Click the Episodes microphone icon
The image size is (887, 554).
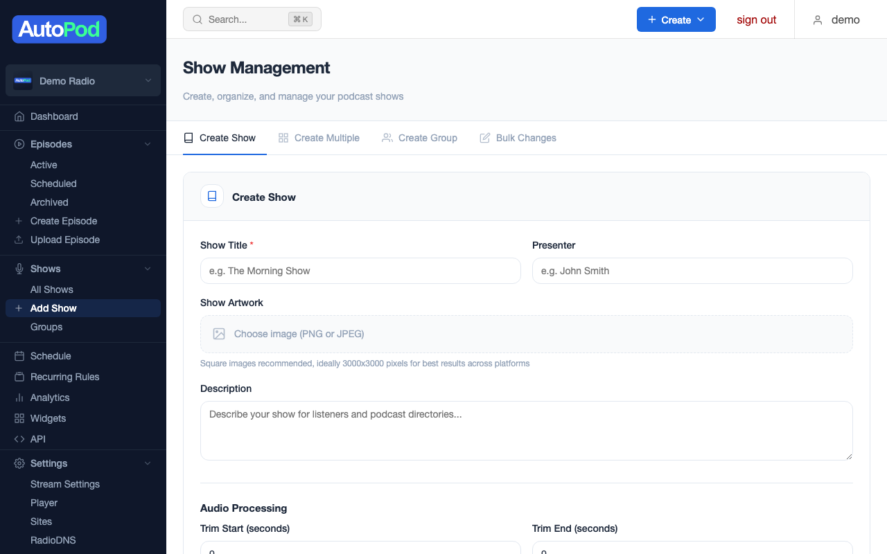tap(19, 144)
